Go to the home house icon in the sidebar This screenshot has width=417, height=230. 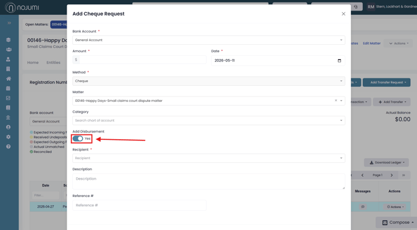(x=9, y=78)
